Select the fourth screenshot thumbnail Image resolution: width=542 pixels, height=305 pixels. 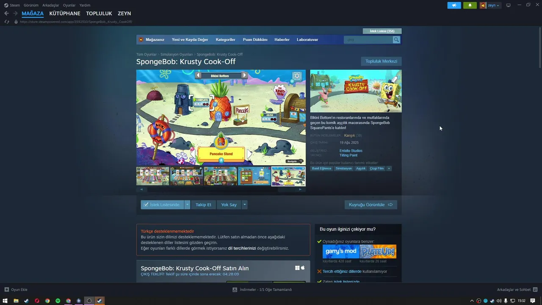[254, 176]
